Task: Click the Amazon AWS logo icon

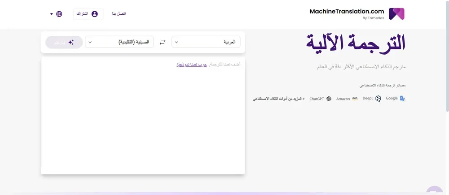Action: point(355,98)
